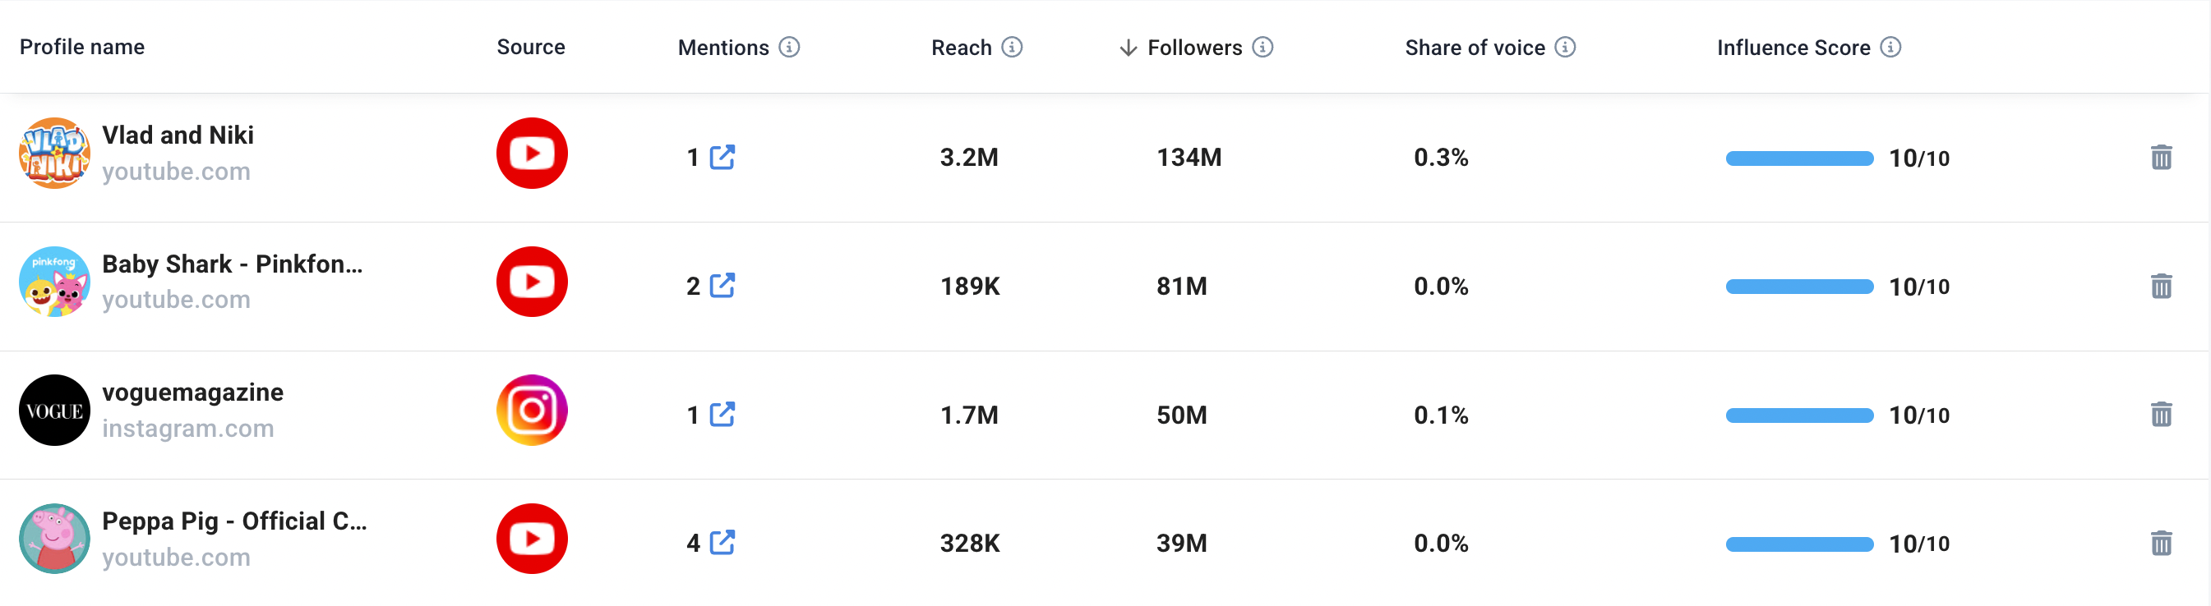Click the Profile name column header
This screenshot has width=2211, height=606.
click(x=82, y=47)
